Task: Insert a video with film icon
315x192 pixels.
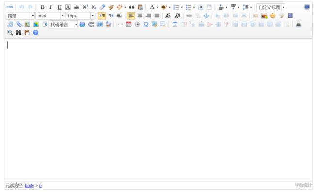Action: point(290,15)
